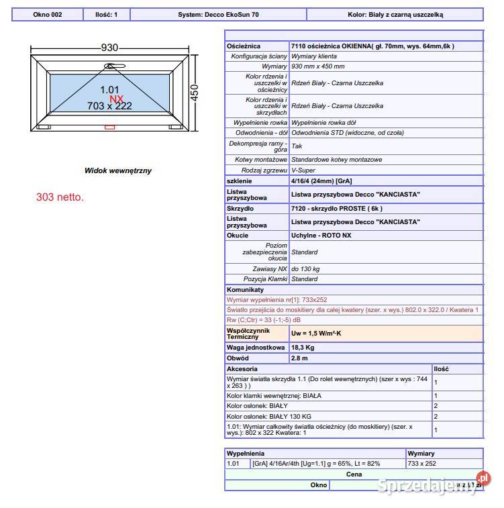Click the 'Światło przejścia do moskitiery' message
Image resolution: width=504 pixels, height=508 pixels.
coord(352,310)
